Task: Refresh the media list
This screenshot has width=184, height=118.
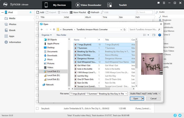Action: (93, 12)
